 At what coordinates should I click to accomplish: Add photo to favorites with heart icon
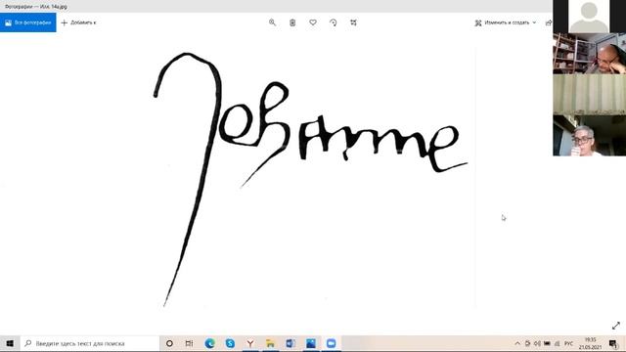click(313, 22)
